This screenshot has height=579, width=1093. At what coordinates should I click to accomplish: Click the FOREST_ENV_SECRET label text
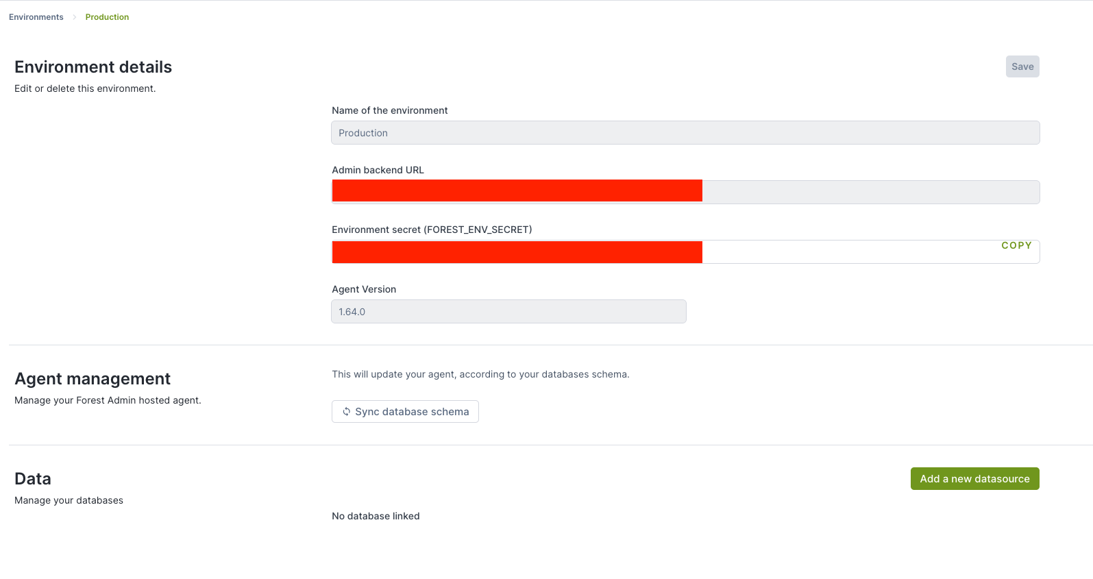click(x=432, y=230)
